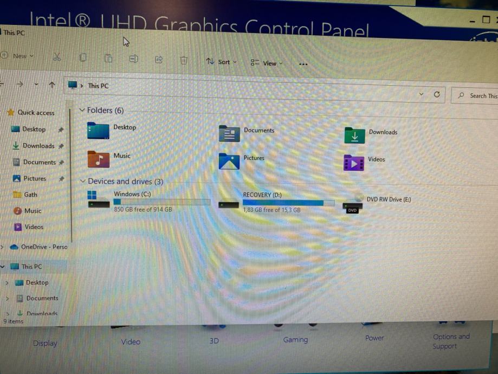Open the Pictures folder in main pane
Image resolution: width=498 pixels, height=374 pixels.
coord(242,161)
